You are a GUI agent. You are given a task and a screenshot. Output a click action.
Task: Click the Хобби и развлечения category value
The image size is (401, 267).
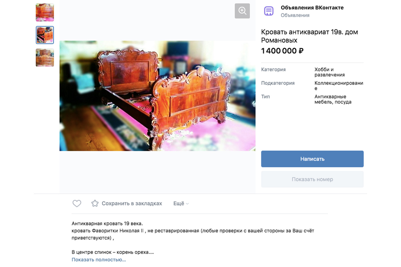coord(329,72)
